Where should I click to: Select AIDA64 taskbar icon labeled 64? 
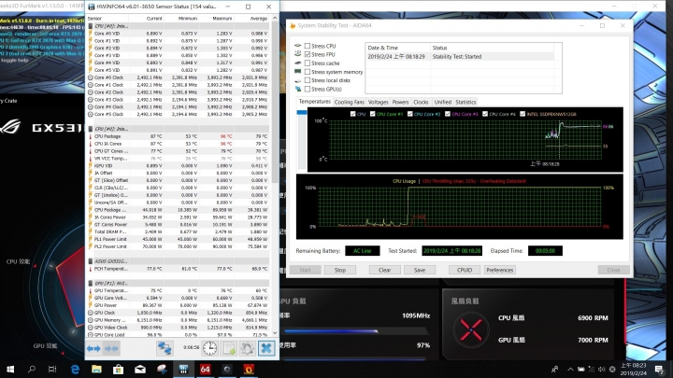point(205,369)
